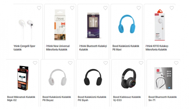Open the blue Bood P6 Mavi headphone image

click(127, 24)
